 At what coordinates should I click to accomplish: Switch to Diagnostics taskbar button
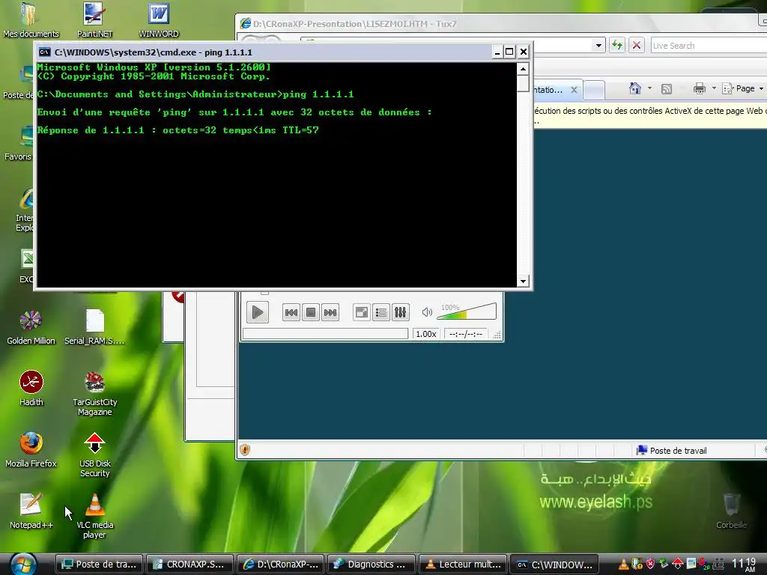(x=372, y=565)
